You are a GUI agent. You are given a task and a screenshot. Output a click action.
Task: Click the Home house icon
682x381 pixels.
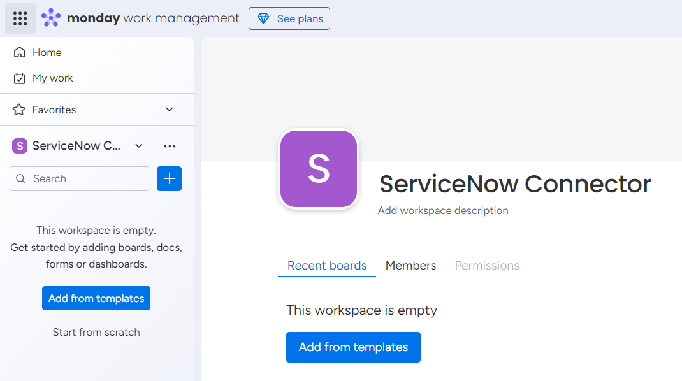click(20, 53)
